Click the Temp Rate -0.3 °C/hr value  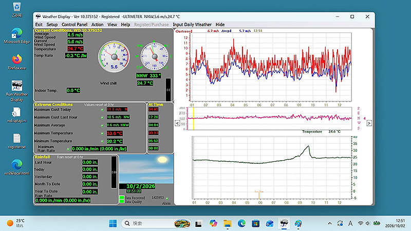pyautogui.click(x=76, y=55)
